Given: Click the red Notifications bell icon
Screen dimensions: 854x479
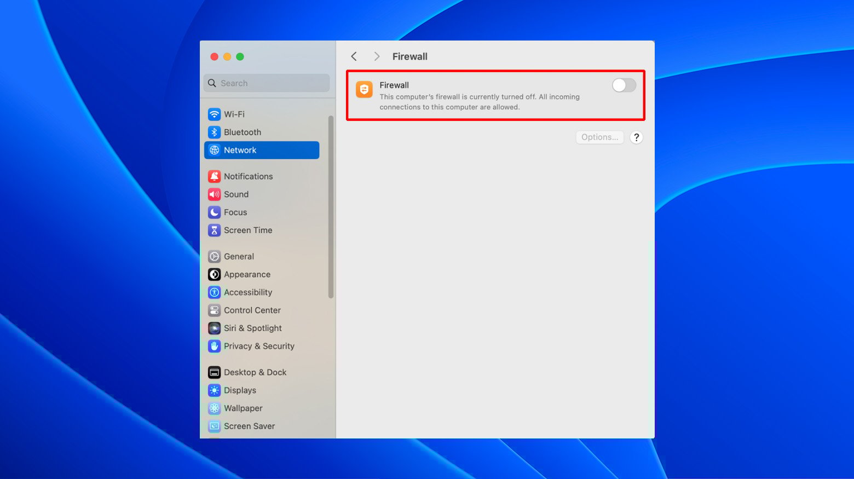Looking at the screenshot, I should pyautogui.click(x=214, y=176).
